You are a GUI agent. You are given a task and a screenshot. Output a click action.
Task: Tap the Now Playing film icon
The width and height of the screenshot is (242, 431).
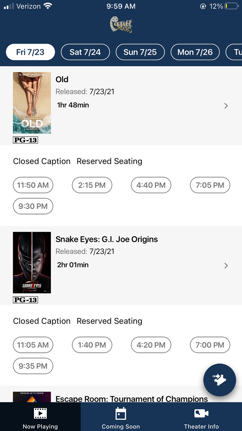pos(40,413)
